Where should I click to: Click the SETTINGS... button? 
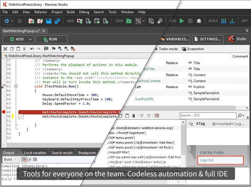pos(208,39)
